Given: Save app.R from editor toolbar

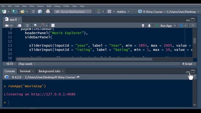Looking at the screenshot, I should (27, 25).
